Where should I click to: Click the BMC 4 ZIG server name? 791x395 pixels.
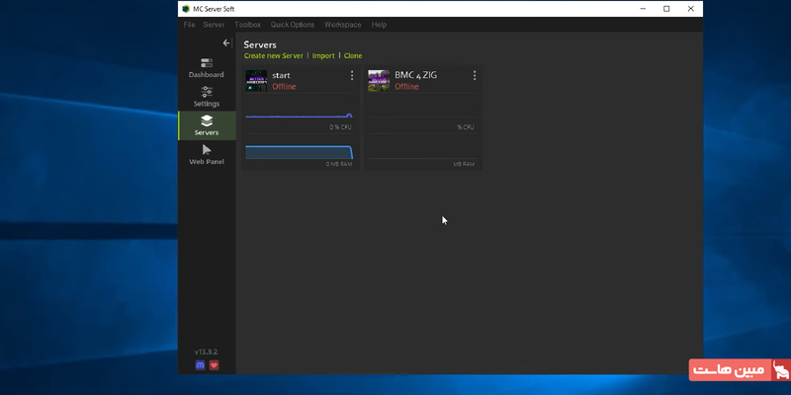pos(415,75)
